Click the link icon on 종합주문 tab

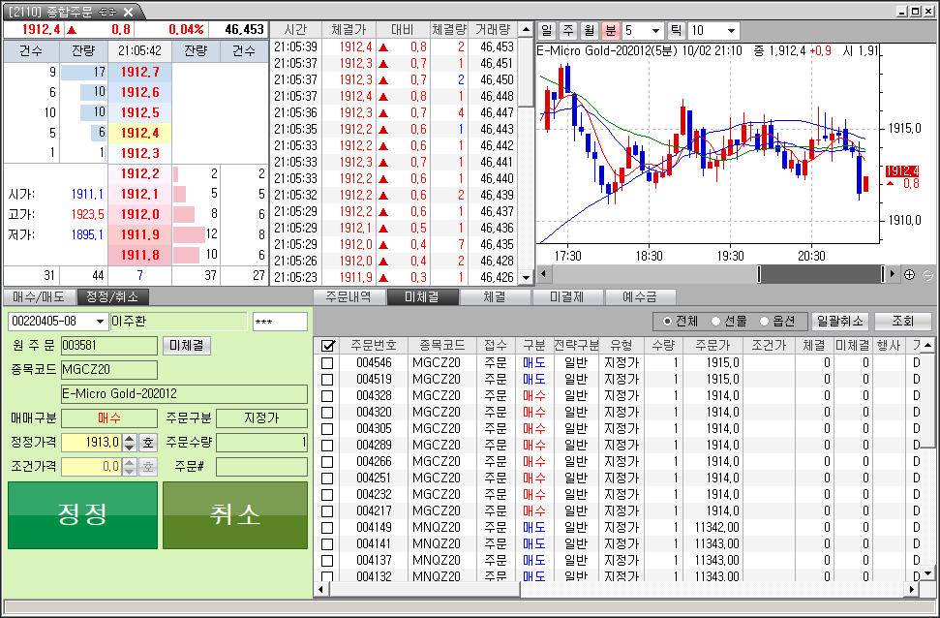pyautogui.click(x=109, y=12)
